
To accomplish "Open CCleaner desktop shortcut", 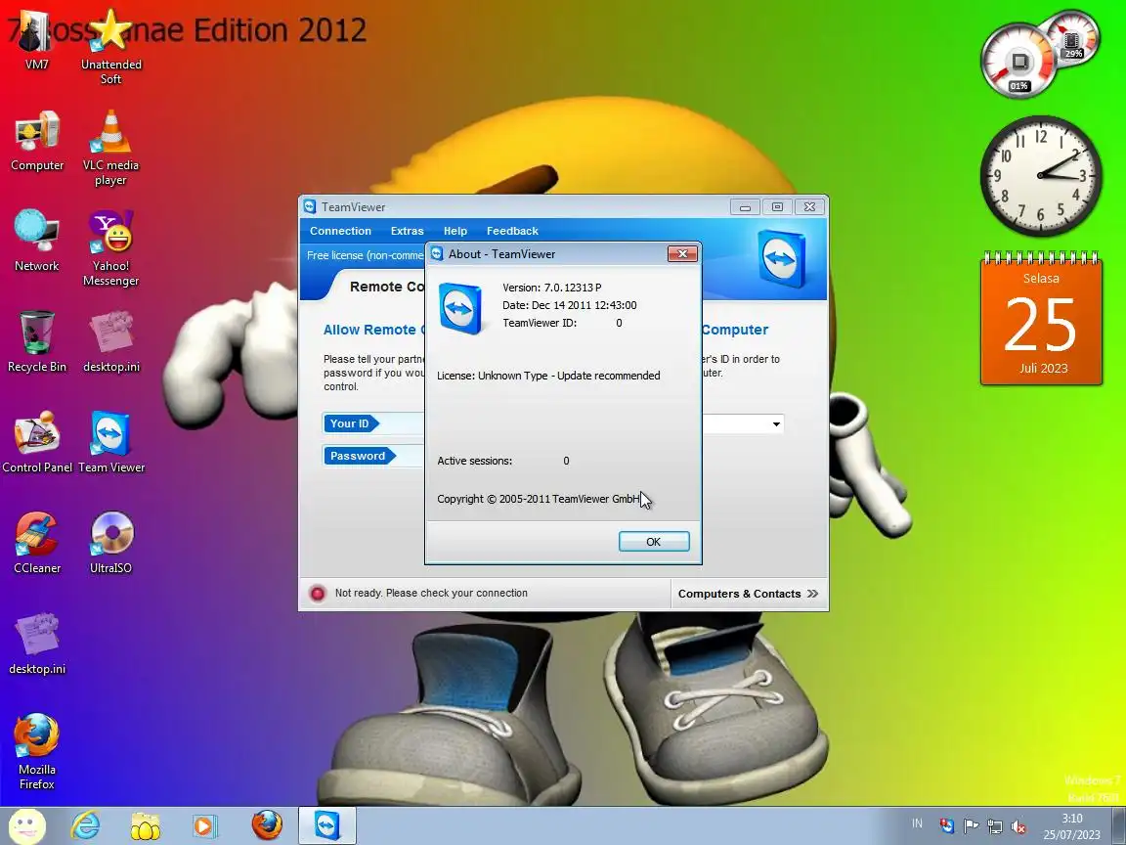I will pos(36,543).
